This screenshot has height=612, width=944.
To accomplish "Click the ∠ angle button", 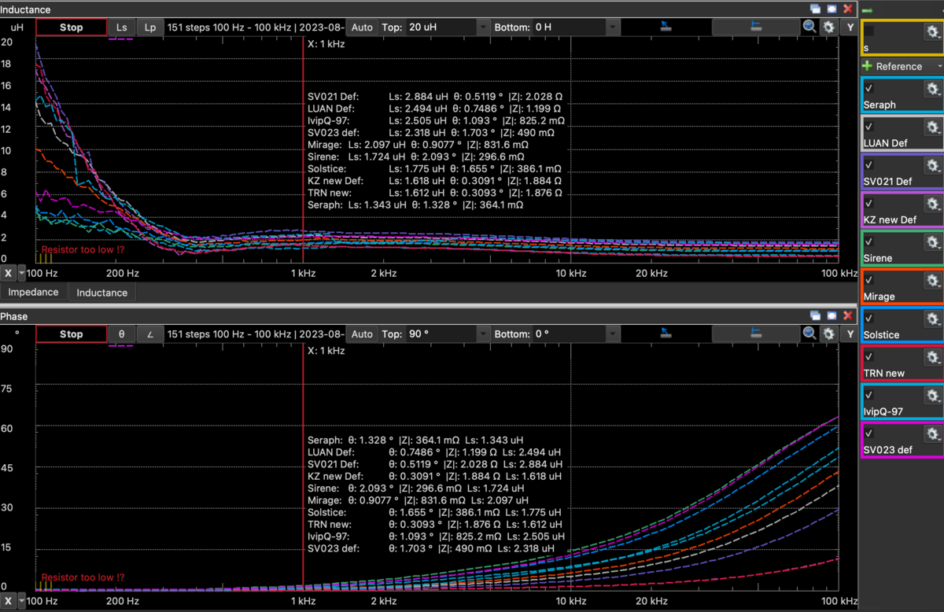I will (x=149, y=334).
